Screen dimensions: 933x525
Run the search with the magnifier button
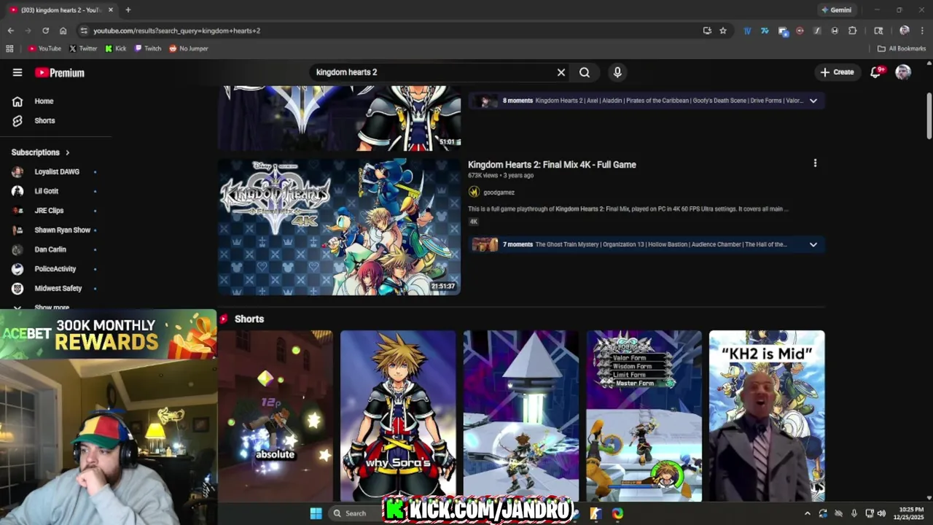pyautogui.click(x=585, y=72)
